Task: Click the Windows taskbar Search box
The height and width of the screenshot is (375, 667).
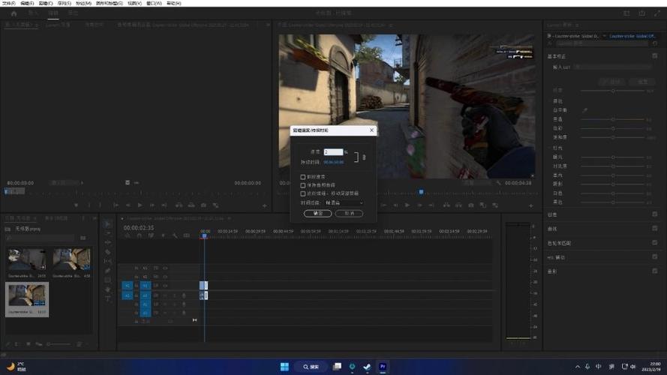Action: click(x=312, y=367)
